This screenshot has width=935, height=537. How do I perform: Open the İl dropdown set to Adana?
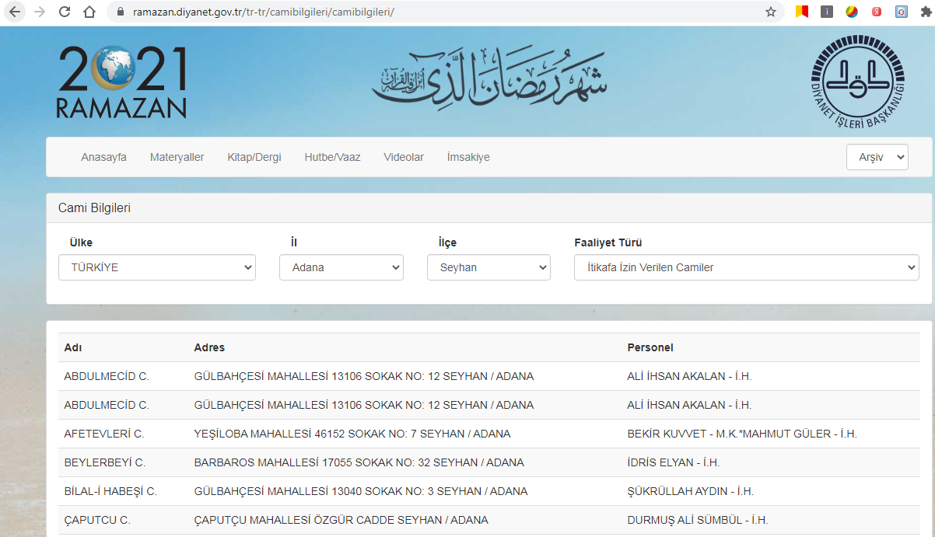pos(341,267)
